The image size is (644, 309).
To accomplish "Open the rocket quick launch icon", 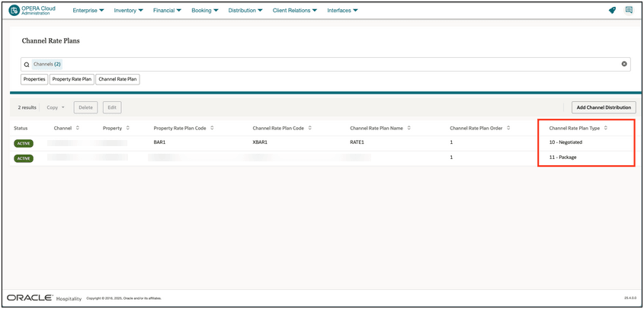I will tap(613, 10).
